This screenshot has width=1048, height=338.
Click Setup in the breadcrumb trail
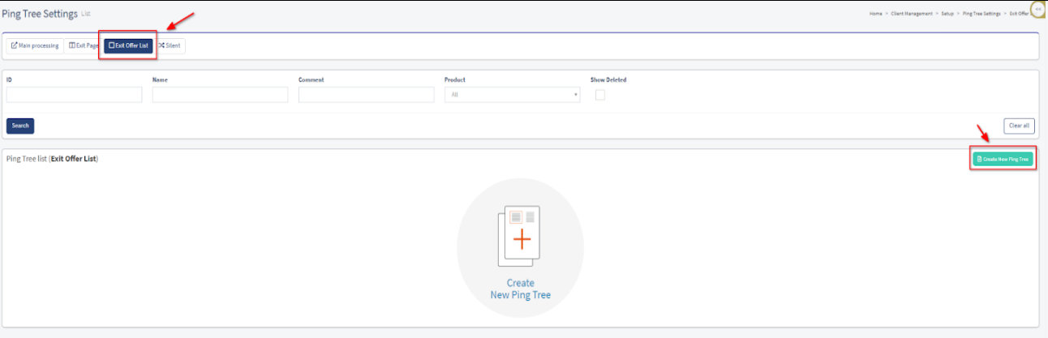946,14
